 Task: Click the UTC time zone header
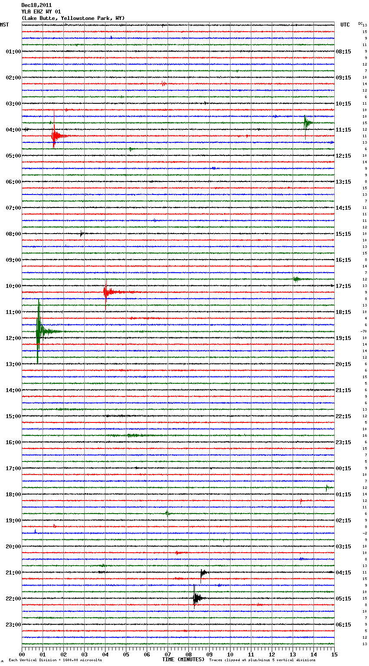tap(345, 25)
